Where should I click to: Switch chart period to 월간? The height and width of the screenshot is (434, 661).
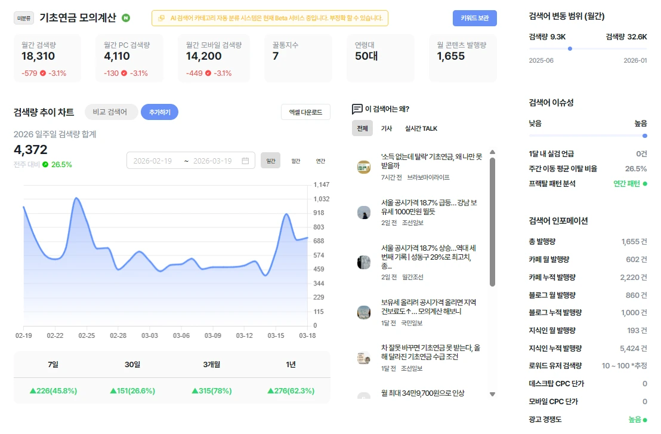[x=295, y=161]
